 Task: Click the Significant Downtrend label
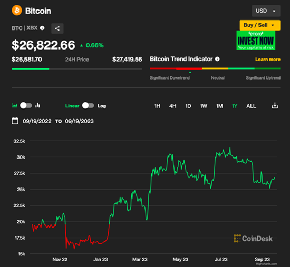(170, 78)
